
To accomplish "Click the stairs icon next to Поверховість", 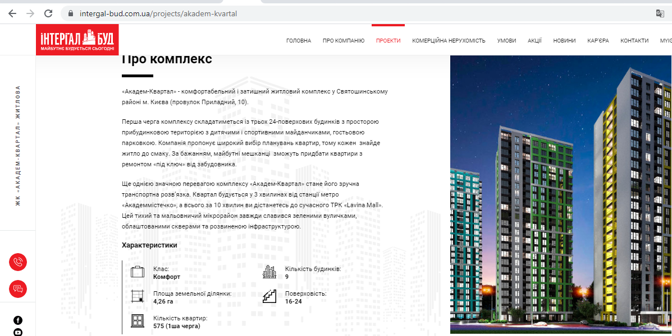I will [269, 296].
